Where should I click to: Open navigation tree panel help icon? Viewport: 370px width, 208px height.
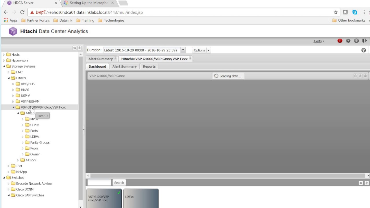[x=79, y=48]
